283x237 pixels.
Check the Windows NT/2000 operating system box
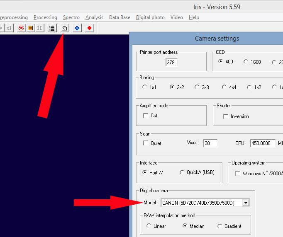238,173
